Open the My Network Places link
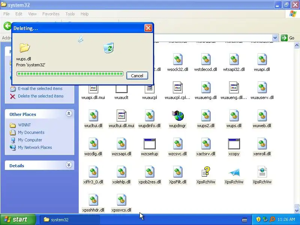Viewport: 300px width, 225px height. coord(35,147)
